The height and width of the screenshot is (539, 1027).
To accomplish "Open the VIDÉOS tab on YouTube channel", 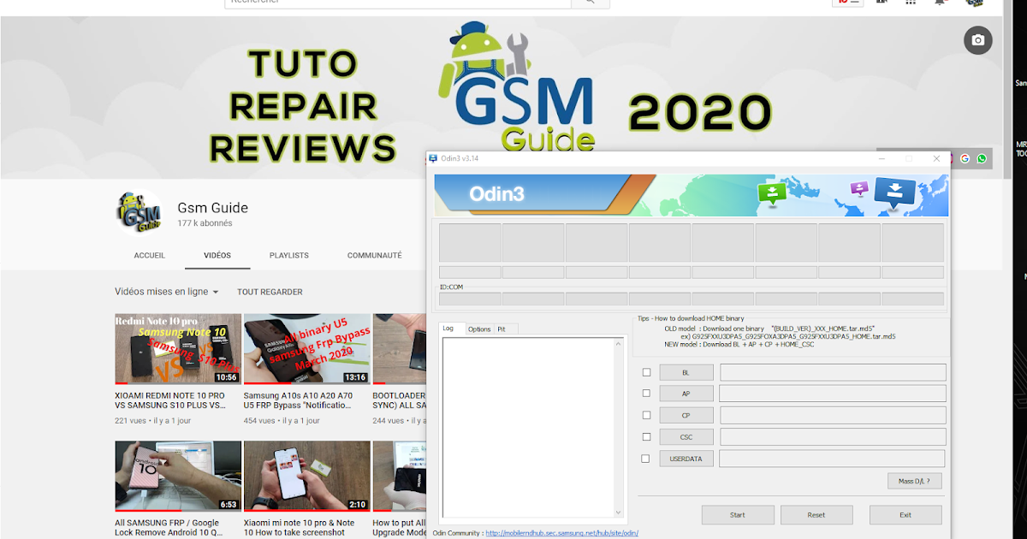I will 217,256.
